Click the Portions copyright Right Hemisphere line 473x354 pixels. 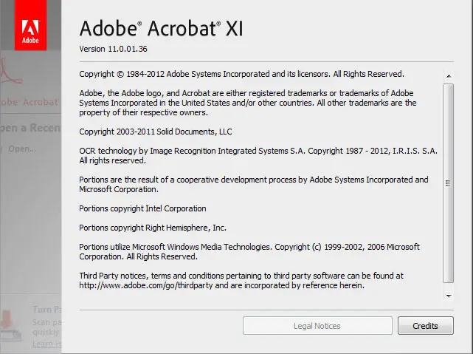153,228
